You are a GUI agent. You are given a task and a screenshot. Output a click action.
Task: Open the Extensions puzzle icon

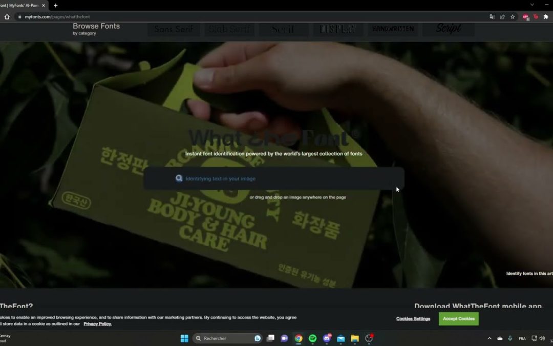tap(546, 16)
